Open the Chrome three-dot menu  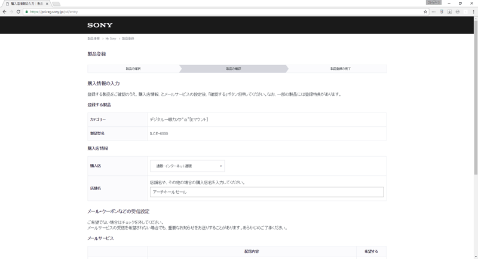tap(473, 11)
